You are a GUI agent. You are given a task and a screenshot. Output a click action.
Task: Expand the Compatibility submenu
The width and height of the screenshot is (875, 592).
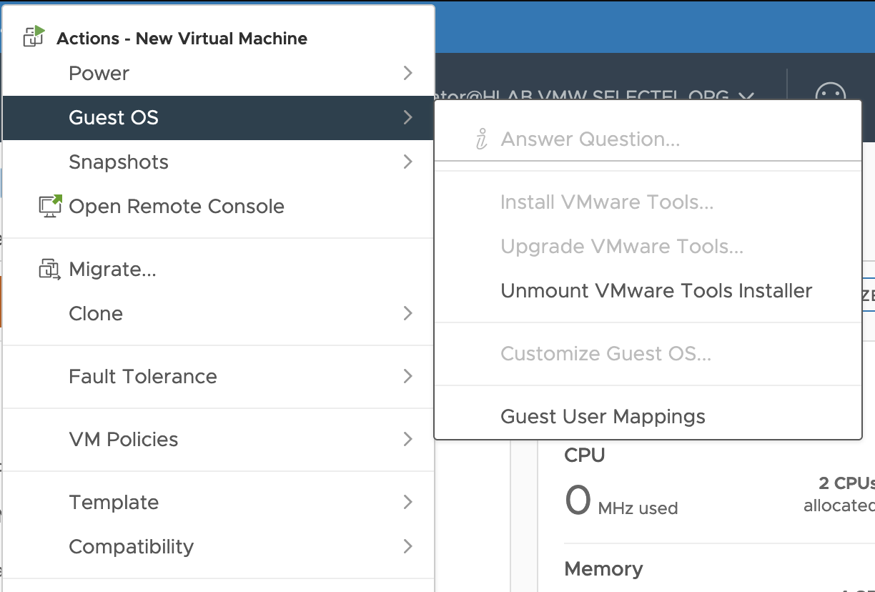click(407, 546)
